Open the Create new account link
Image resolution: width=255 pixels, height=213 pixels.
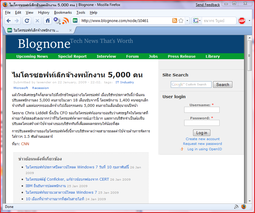click(x=203, y=139)
